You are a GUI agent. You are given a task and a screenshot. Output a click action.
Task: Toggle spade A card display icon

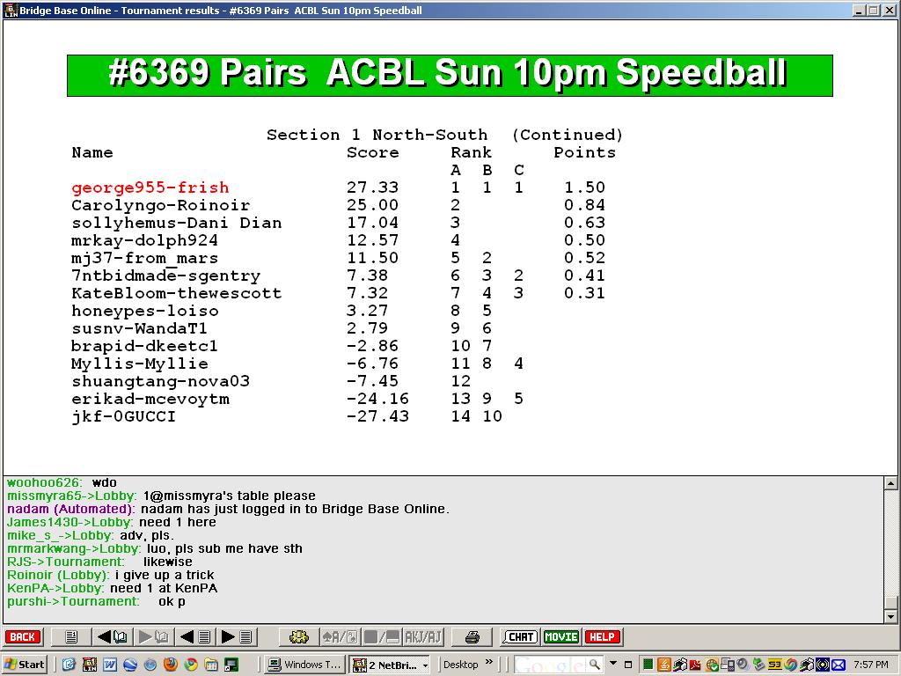340,637
